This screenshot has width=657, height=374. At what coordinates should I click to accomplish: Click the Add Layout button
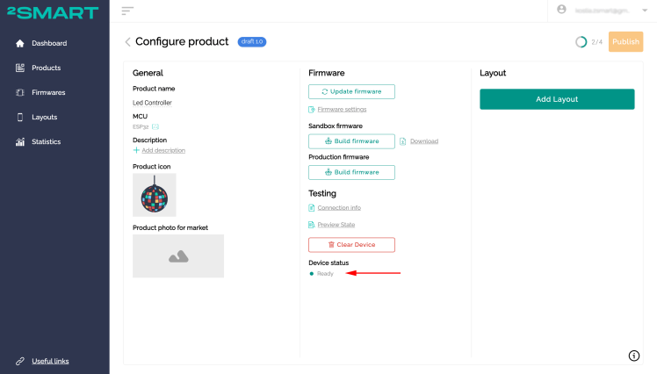[x=557, y=99]
